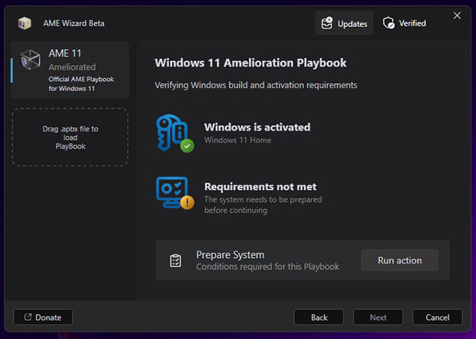Click the Drag .apbx file drop zone
Image resolution: width=476 pixels, height=339 pixels.
point(70,137)
